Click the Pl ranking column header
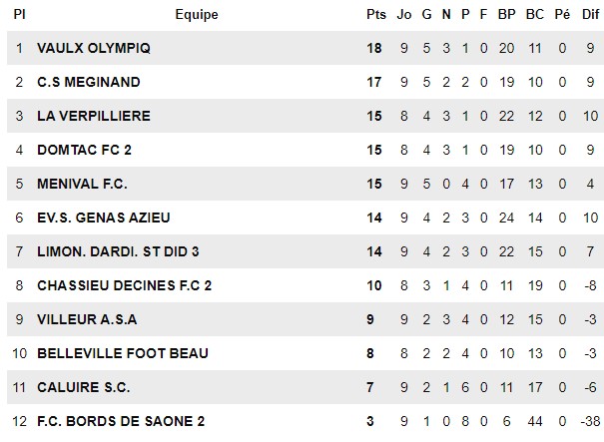 click(19, 14)
